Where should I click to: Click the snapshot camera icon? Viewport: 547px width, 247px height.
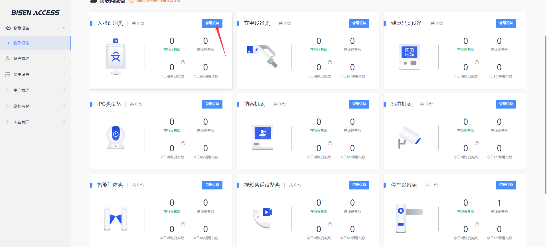409,137
